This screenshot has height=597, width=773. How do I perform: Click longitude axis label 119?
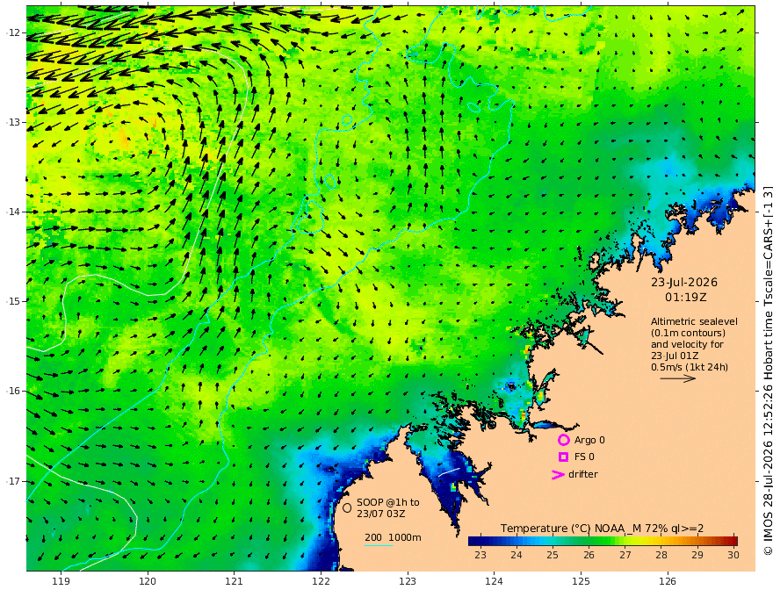point(61,581)
